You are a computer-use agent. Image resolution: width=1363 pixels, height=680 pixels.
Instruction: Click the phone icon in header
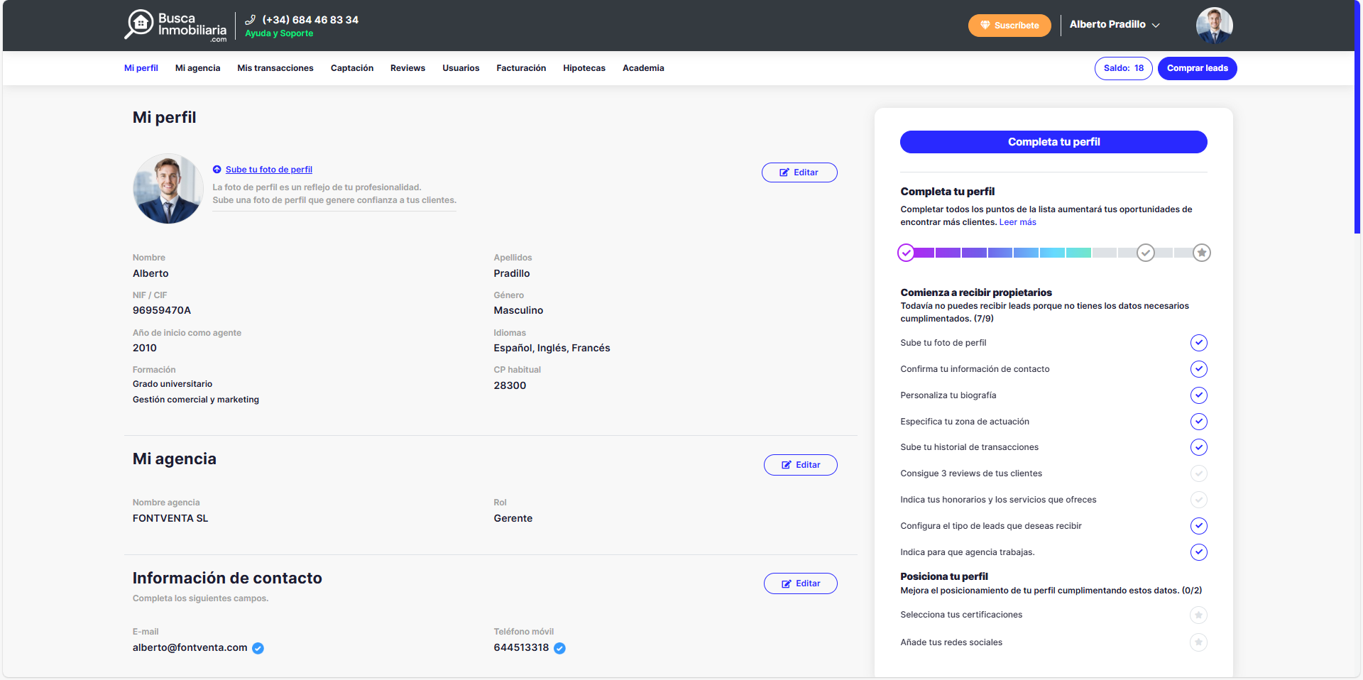250,20
